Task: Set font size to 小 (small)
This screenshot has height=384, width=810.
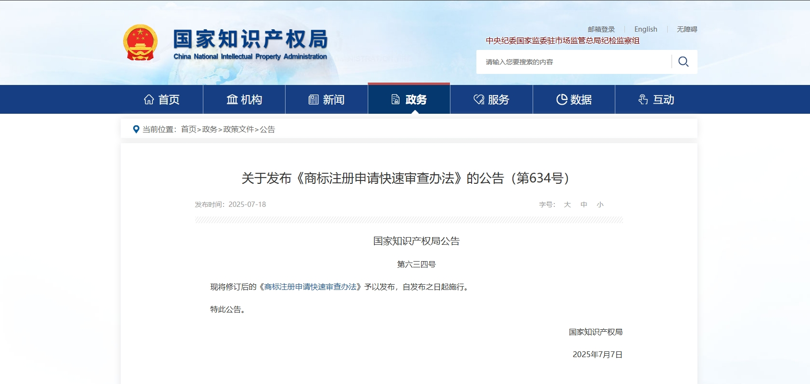Action: click(600, 204)
